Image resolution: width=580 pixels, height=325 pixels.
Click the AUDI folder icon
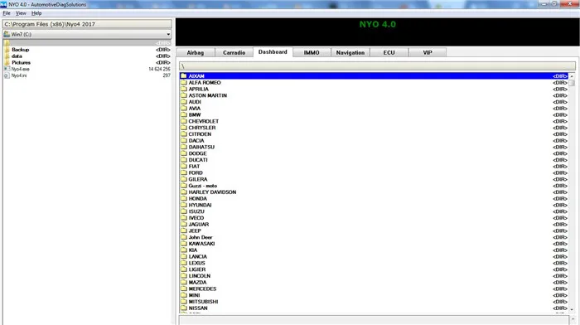[184, 102]
